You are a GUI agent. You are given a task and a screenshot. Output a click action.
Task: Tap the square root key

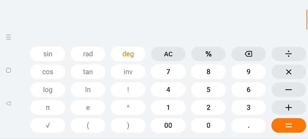pos(48,125)
